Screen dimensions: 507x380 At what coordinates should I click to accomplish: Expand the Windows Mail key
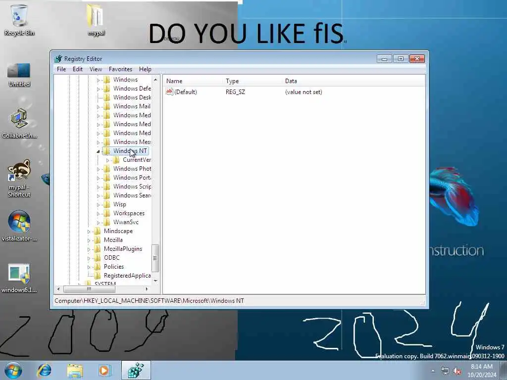[98, 107]
